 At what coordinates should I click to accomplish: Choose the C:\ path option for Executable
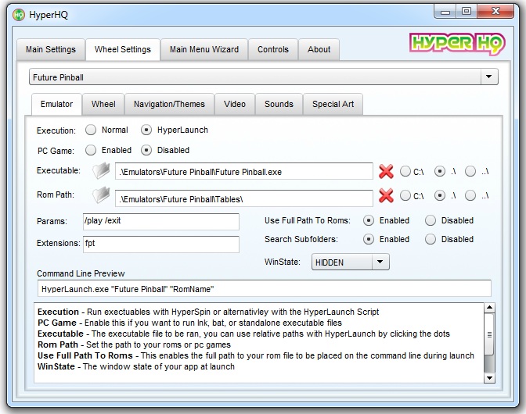(405, 171)
